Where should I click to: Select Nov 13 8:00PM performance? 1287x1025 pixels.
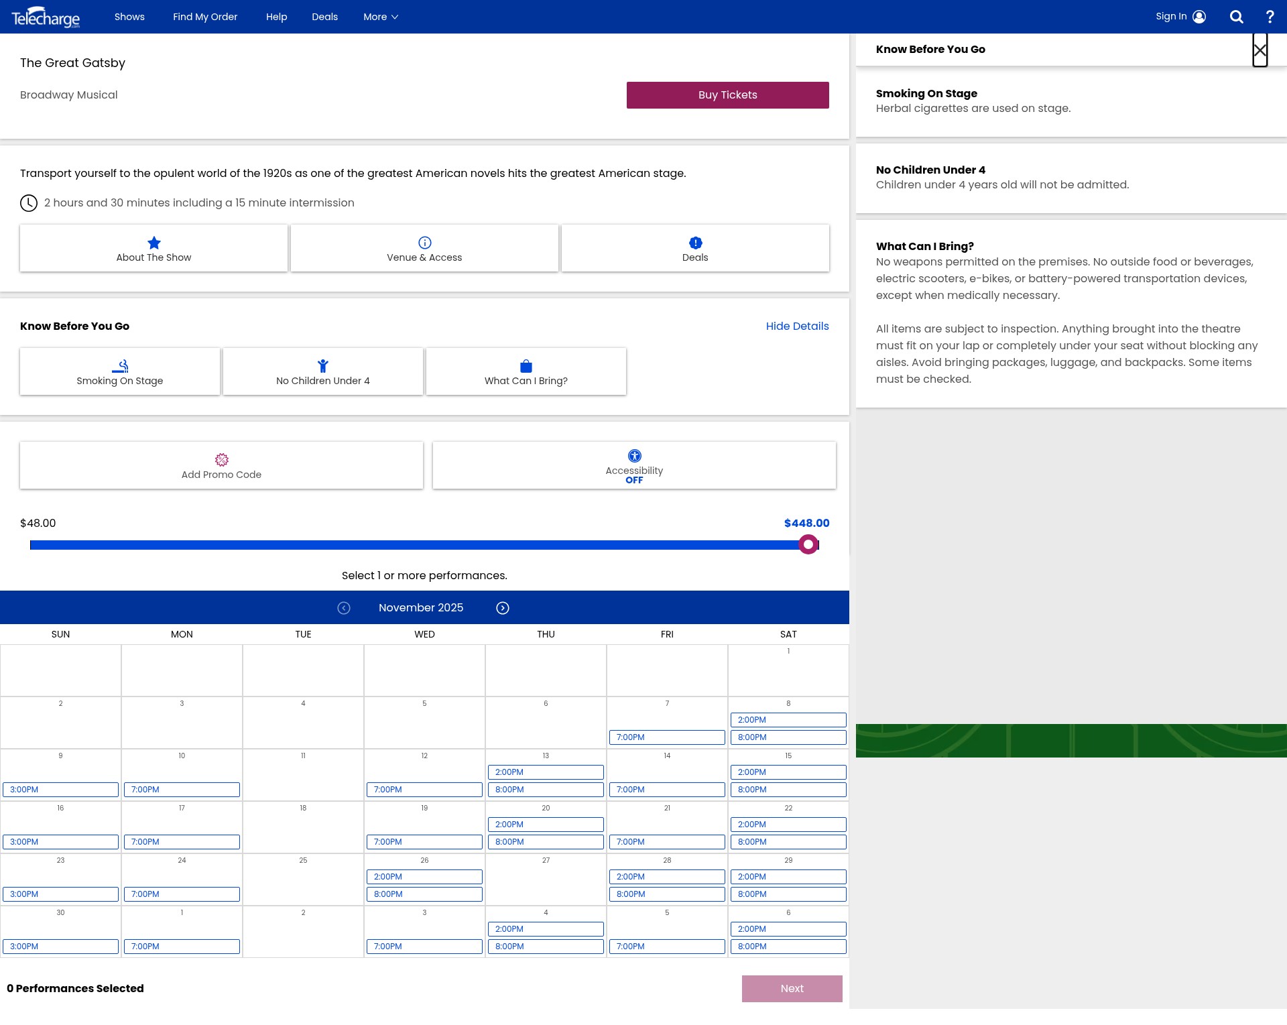[x=546, y=790]
